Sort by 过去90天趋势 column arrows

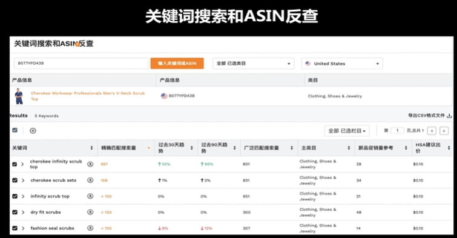pos(234,148)
